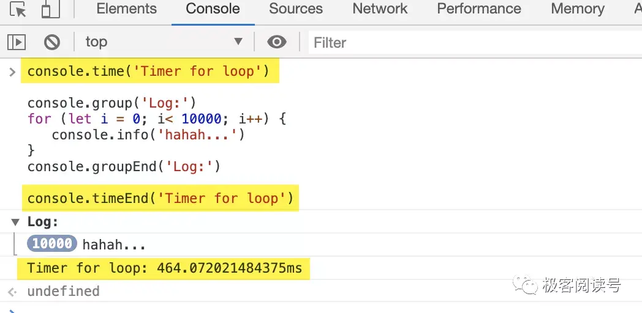The image size is (642, 313).
Task: Go to the Performance tab
Action: [x=478, y=9]
